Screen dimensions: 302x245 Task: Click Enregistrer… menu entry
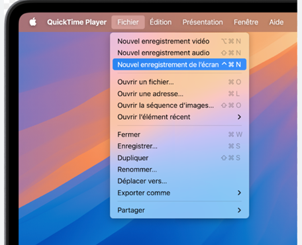pyautogui.click(x=179, y=146)
